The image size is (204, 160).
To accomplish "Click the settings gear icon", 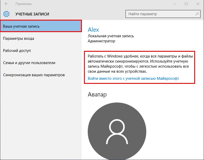I will coord(7,14).
